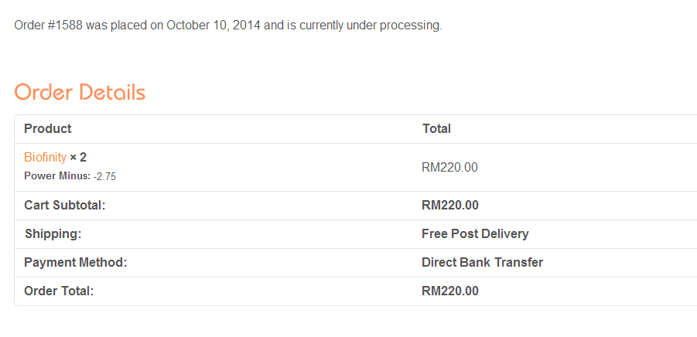Click the Order Details heading
697x337 pixels.
point(80,92)
